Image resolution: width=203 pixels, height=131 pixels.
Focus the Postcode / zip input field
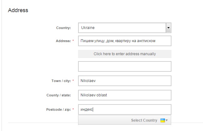(125, 109)
